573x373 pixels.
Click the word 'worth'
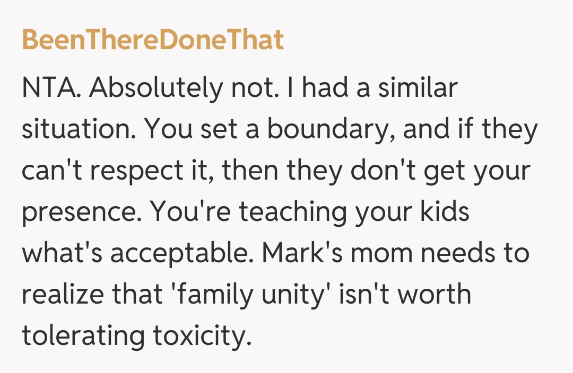tap(435, 295)
